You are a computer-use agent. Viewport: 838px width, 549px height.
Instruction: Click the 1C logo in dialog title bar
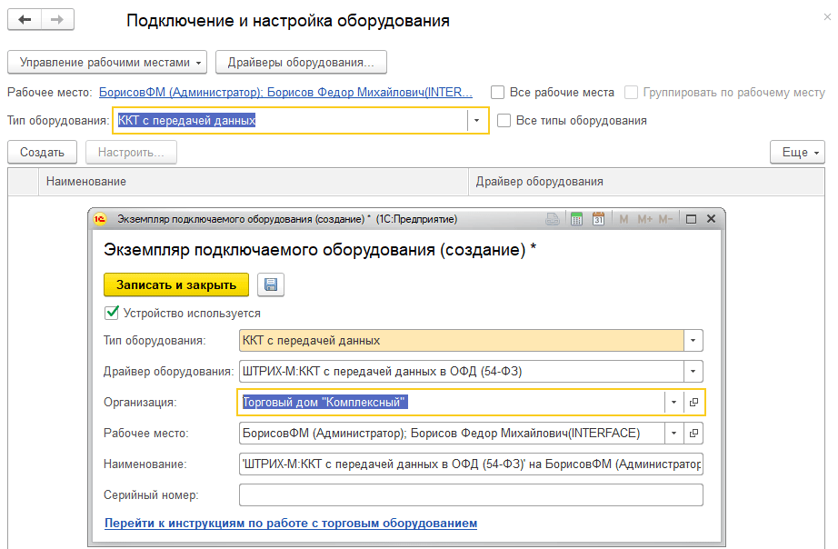coord(100,219)
